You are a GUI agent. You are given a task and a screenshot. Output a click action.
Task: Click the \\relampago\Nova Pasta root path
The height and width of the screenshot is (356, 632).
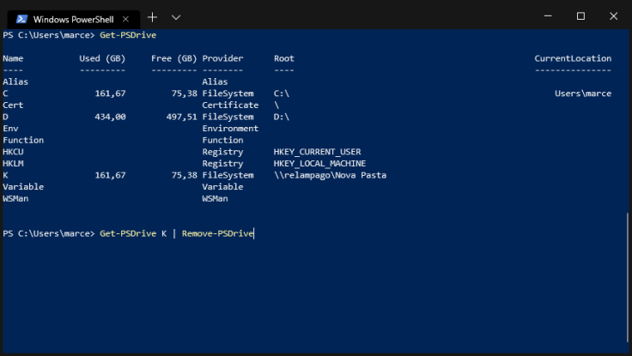[x=330, y=175]
